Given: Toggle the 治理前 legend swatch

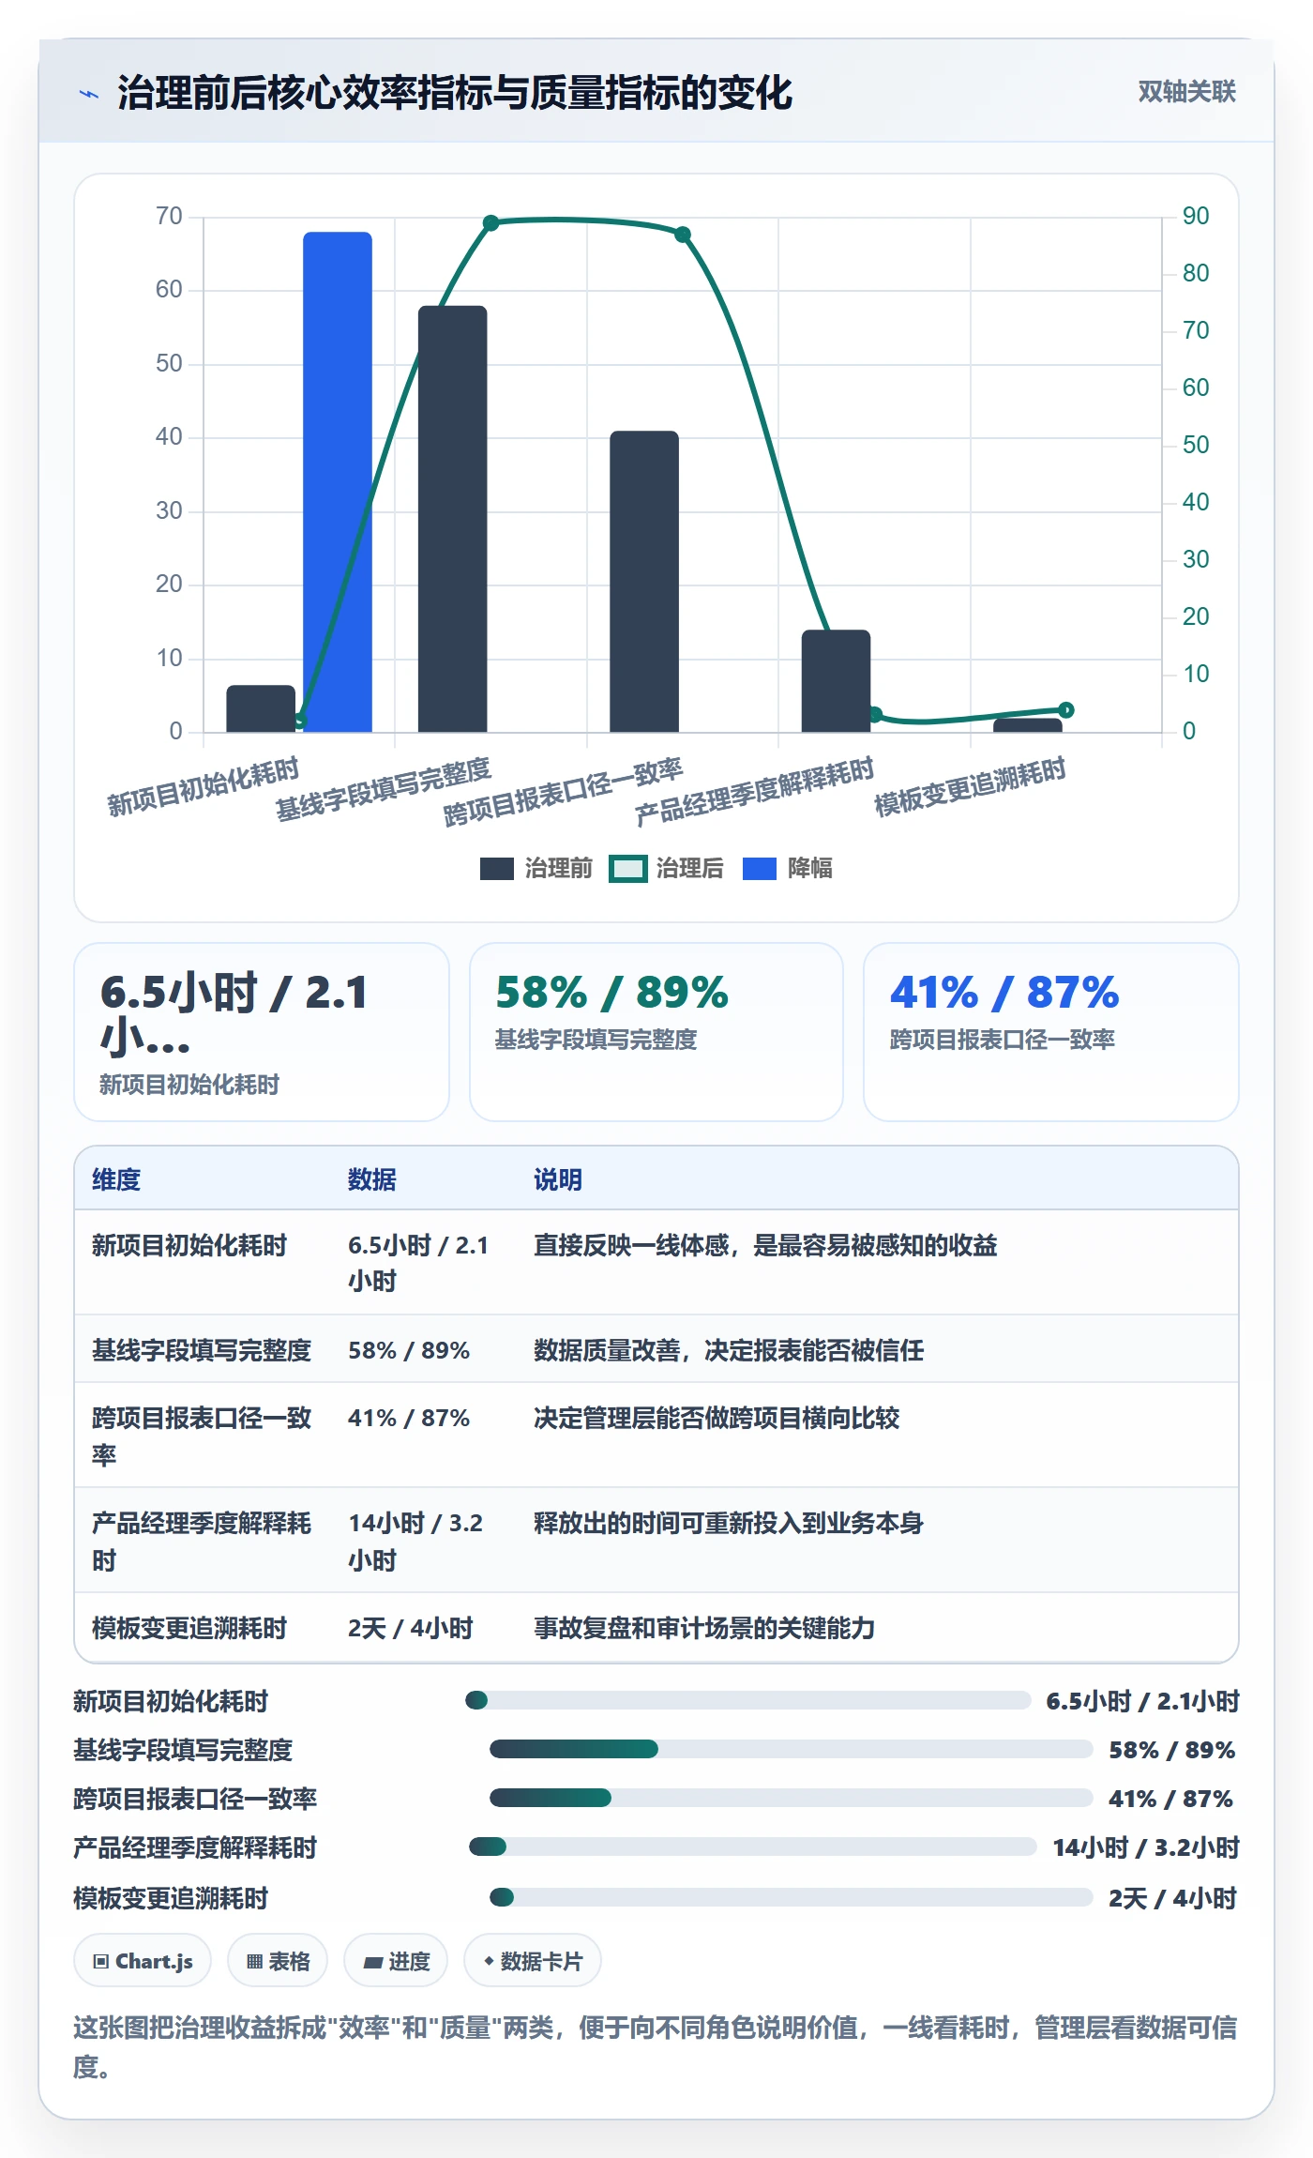Looking at the screenshot, I should pyautogui.click(x=496, y=869).
